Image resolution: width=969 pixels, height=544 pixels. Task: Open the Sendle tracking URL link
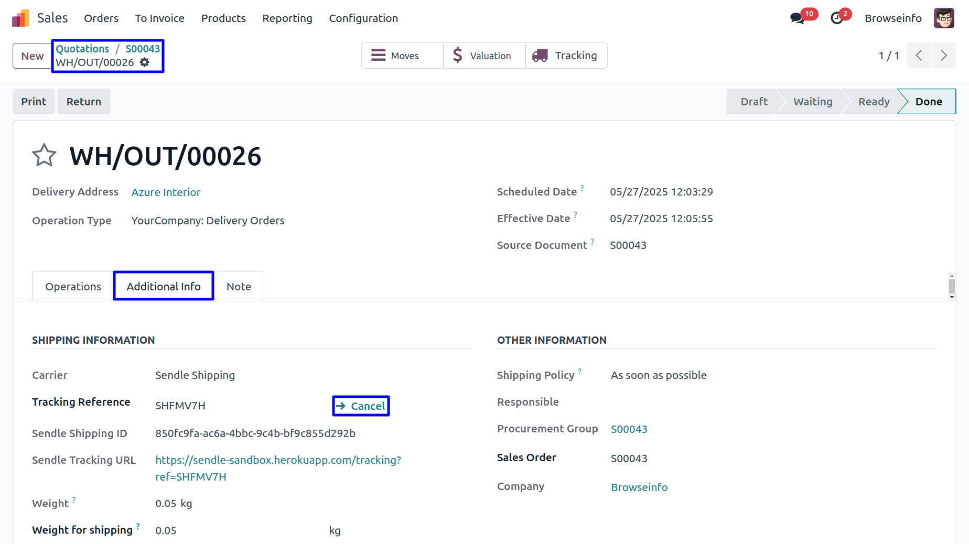(x=278, y=460)
